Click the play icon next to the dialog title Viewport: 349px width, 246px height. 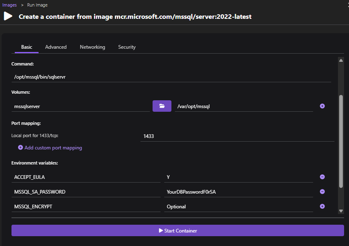(7, 17)
